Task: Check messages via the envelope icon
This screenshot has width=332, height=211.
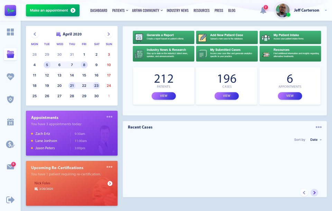Action: pyautogui.click(x=10, y=166)
